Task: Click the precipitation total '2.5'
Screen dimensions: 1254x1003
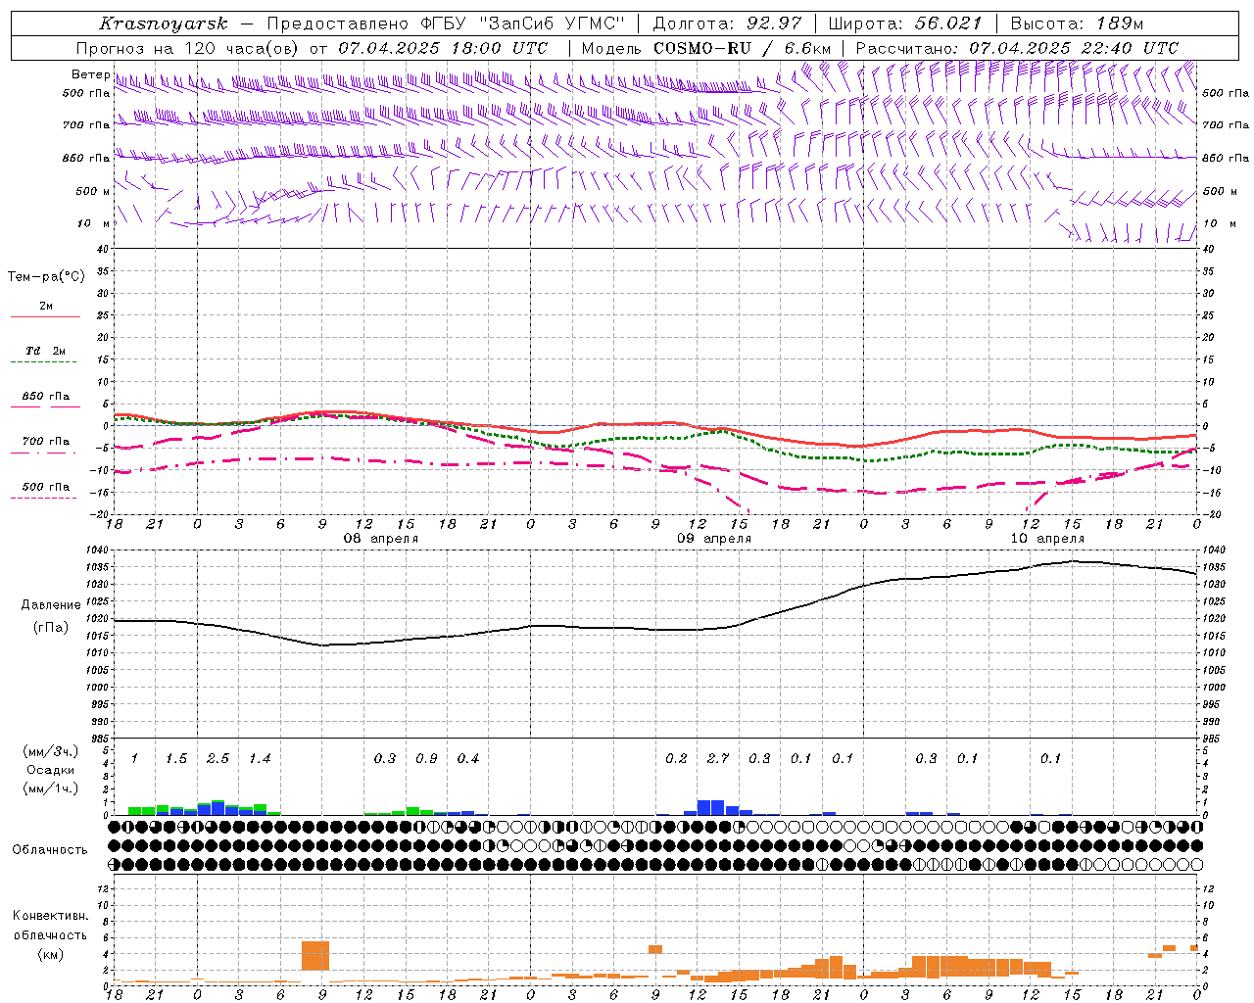Action: (x=217, y=759)
